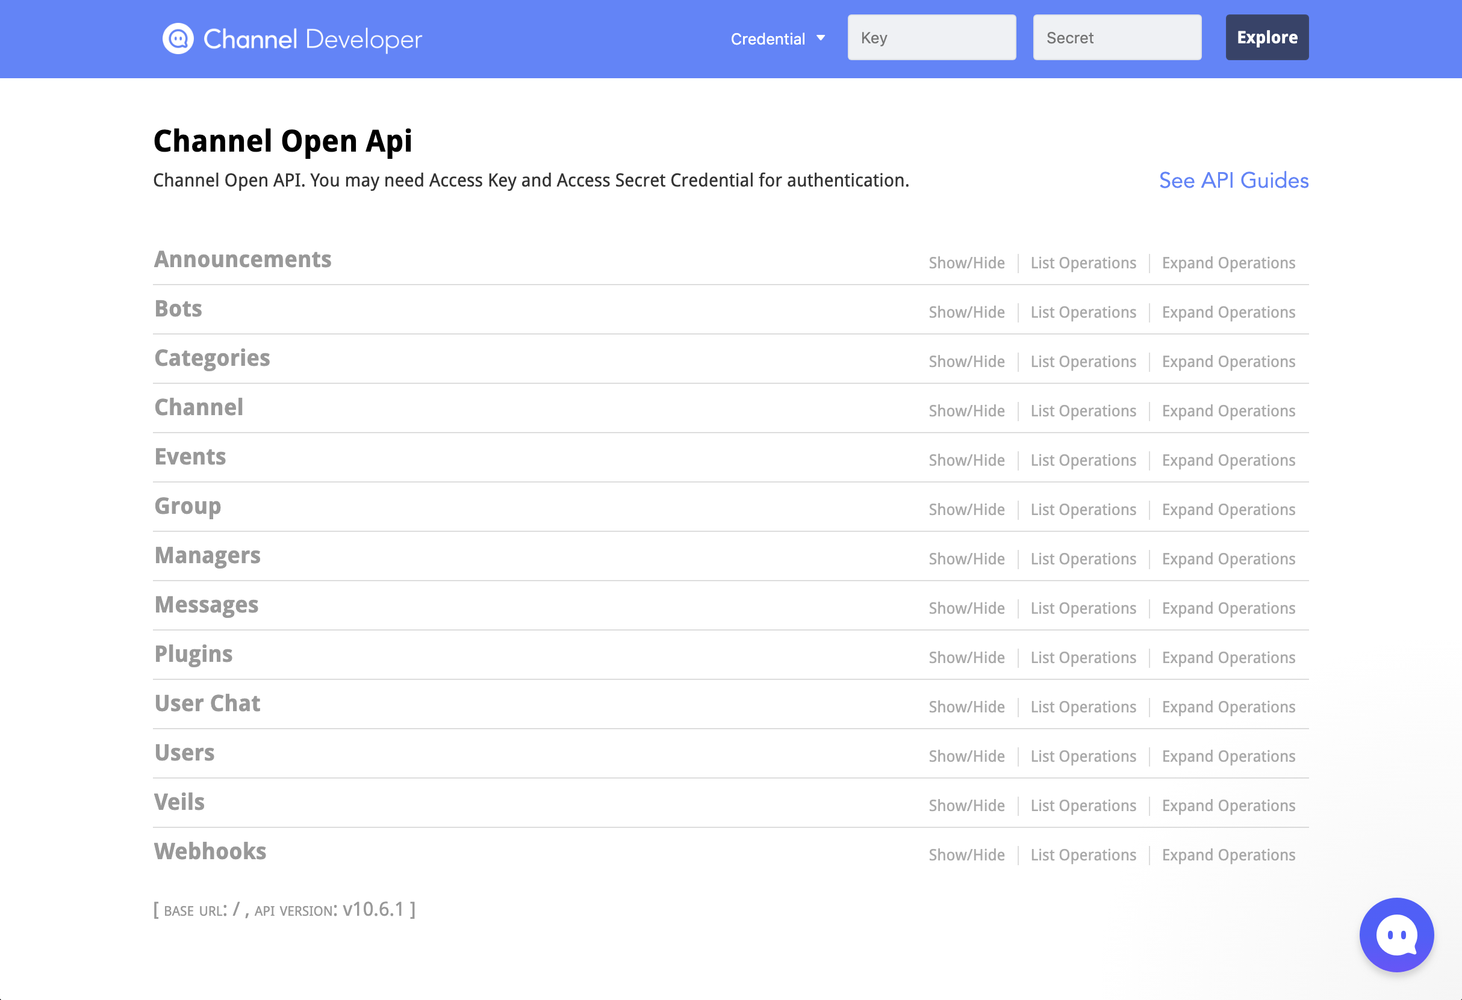Open the Credential dropdown menu

tap(777, 39)
